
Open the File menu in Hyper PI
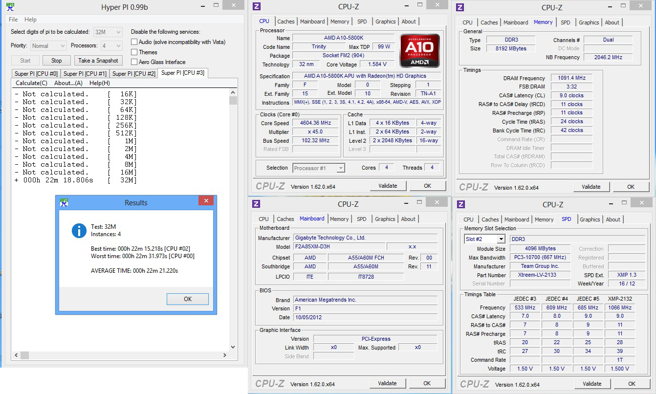(x=13, y=20)
